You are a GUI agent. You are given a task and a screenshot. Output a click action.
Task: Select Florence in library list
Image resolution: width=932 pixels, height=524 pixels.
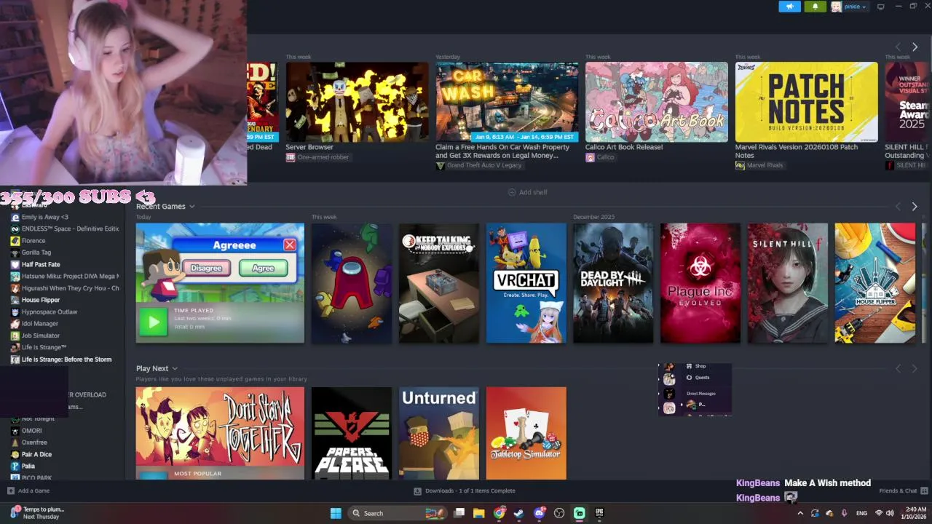coord(33,241)
